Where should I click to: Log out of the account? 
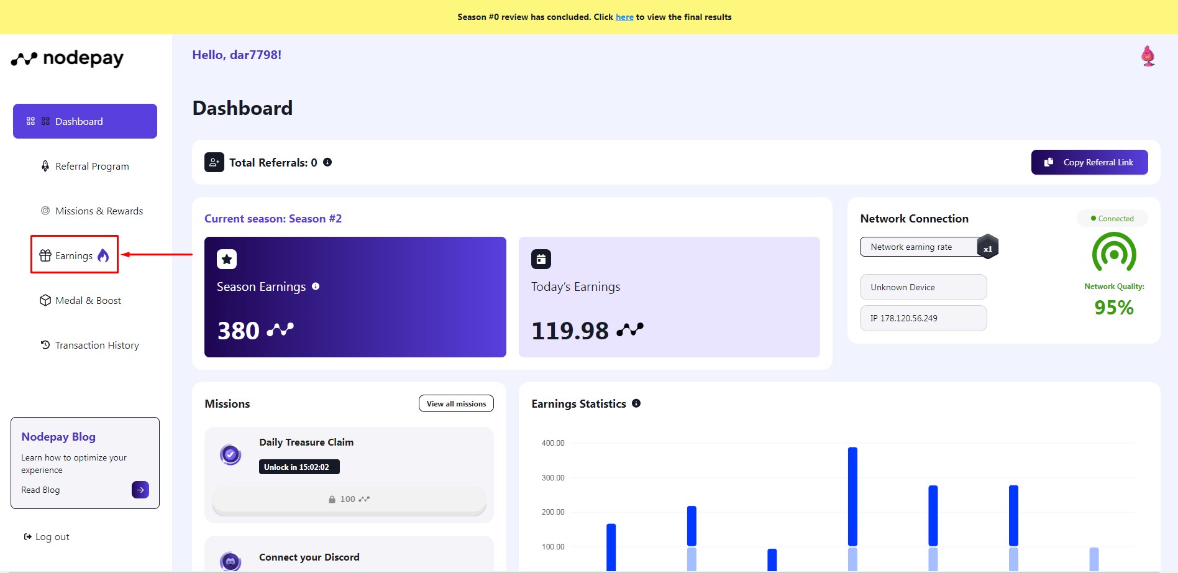pyautogui.click(x=47, y=537)
